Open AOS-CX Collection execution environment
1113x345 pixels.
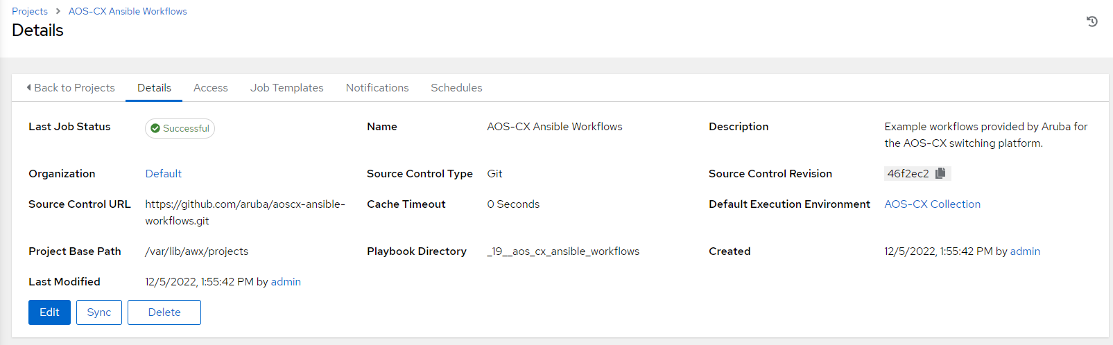(x=932, y=204)
